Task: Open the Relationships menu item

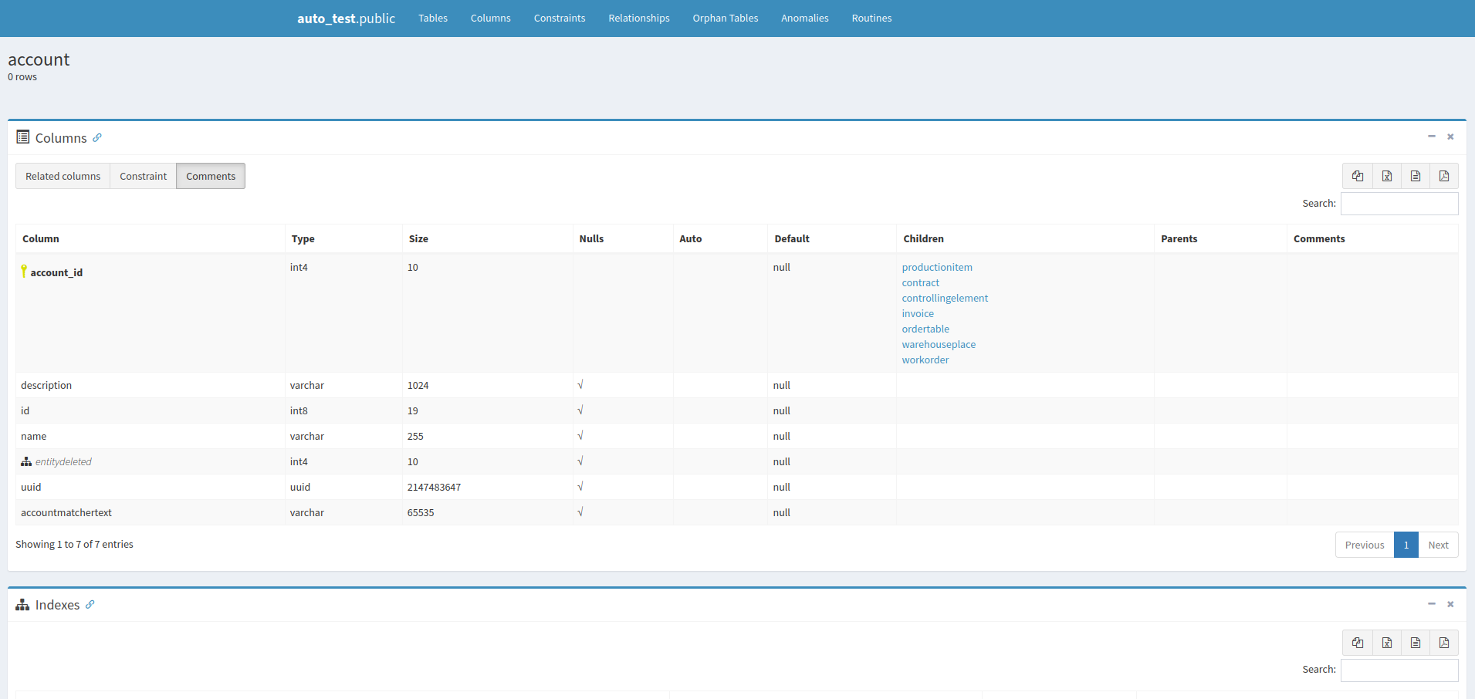Action: 638,19
